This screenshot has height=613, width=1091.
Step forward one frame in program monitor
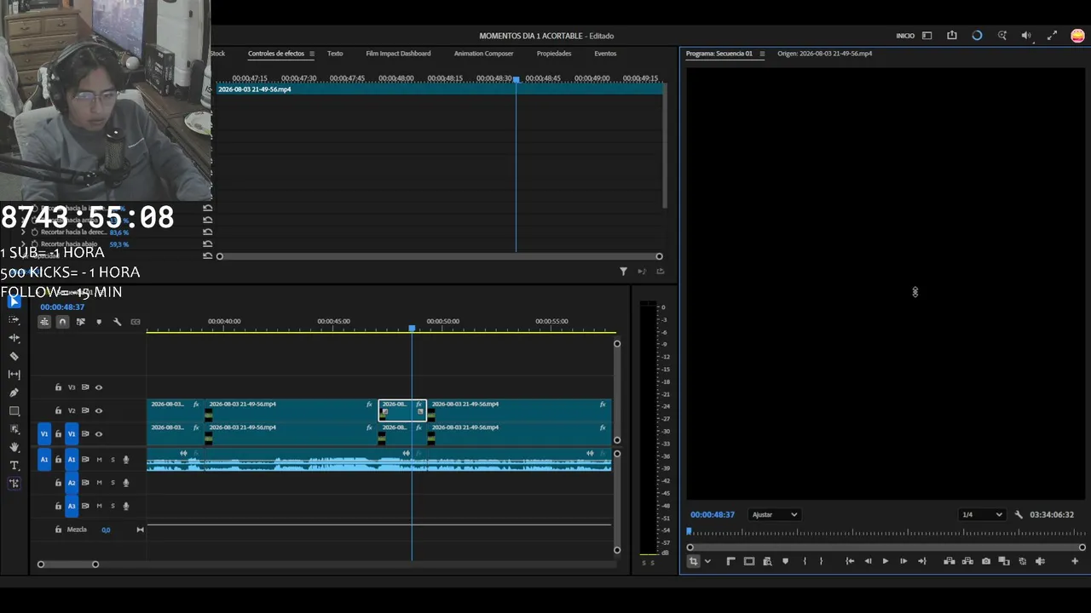pyautogui.click(x=903, y=561)
